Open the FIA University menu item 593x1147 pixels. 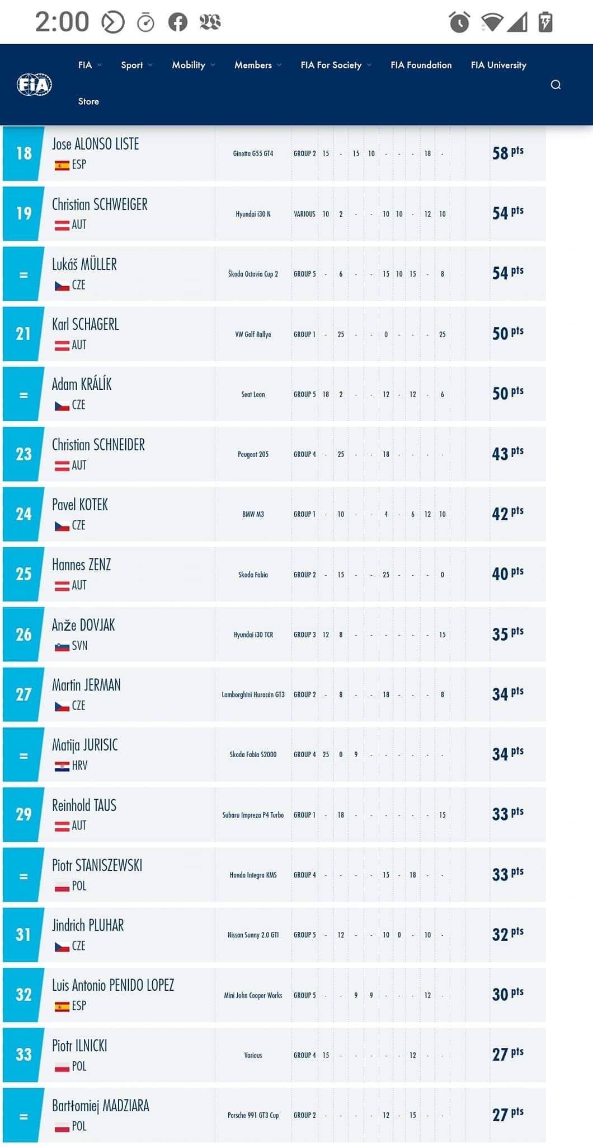(x=498, y=65)
